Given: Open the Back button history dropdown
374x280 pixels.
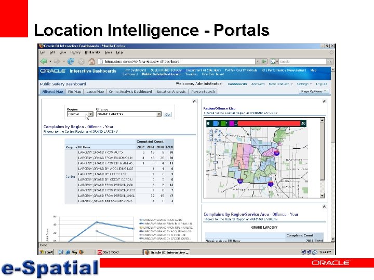Looking at the screenshot, I should [x=50, y=61].
